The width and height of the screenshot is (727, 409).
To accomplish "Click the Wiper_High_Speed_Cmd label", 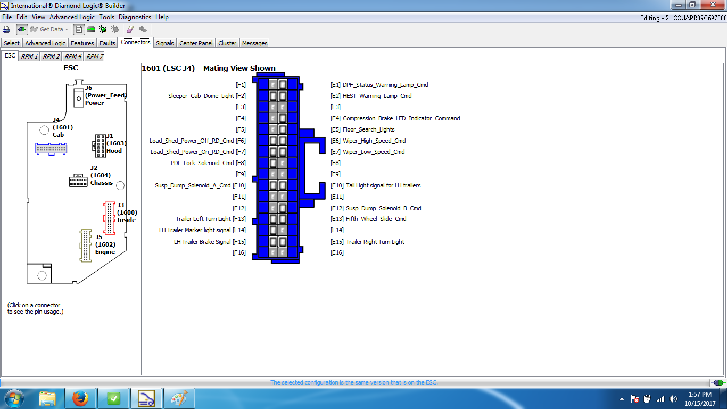I will coord(374,141).
